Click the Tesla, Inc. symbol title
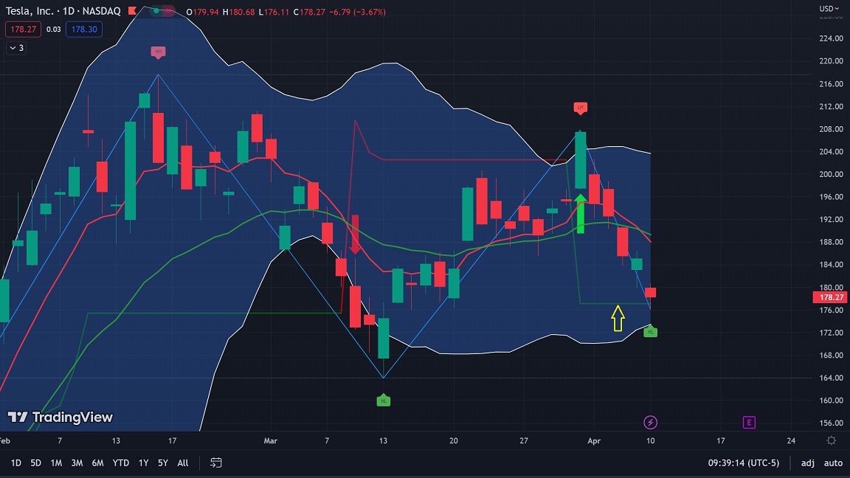Viewport: 850px width, 478px height. click(30, 11)
